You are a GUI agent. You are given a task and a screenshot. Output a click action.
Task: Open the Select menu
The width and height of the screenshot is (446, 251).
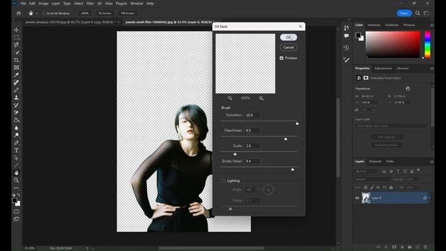tap(78, 3)
